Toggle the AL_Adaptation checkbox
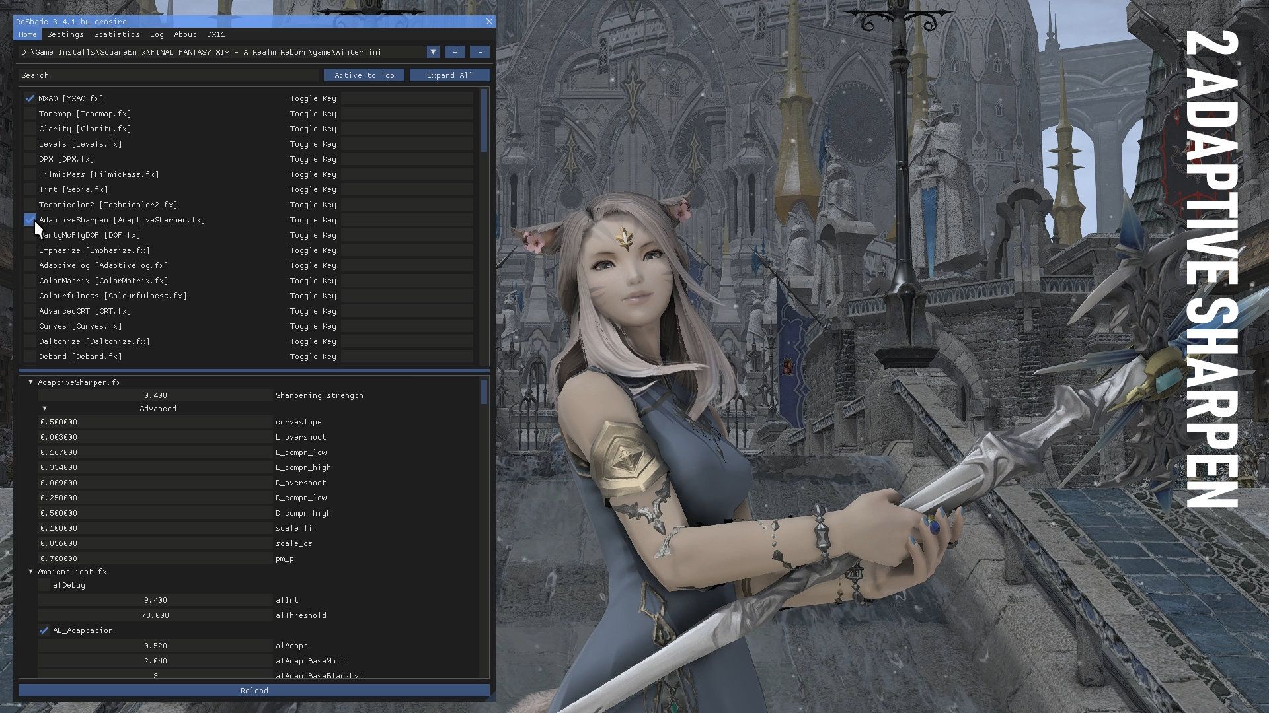This screenshot has width=1269, height=713. point(44,630)
